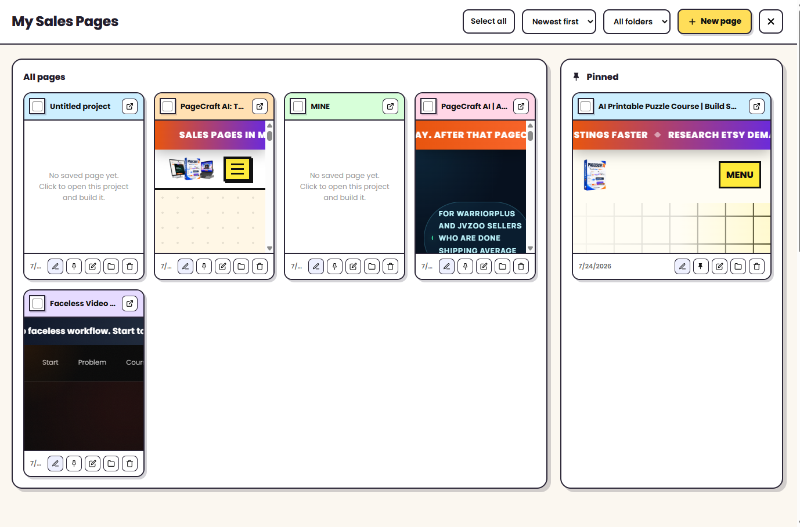The height and width of the screenshot is (527, 800).
Task: Create a page with New page button
Action: (715, 21)
